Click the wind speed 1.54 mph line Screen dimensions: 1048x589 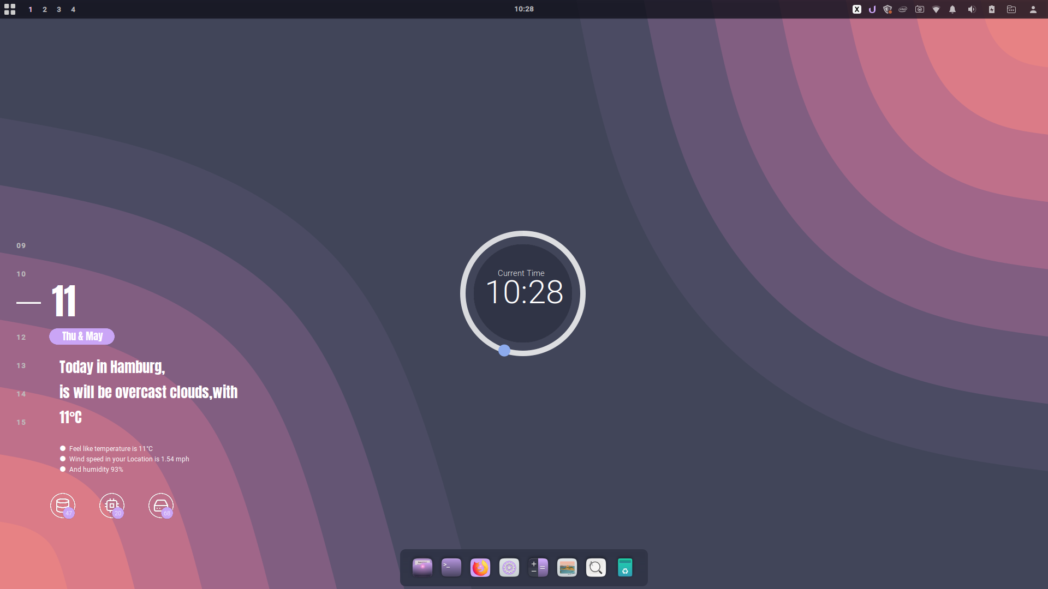pos(129,459)
